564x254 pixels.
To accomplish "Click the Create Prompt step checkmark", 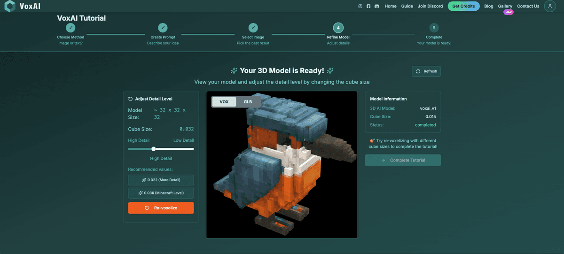I will [x=163, y=28].
